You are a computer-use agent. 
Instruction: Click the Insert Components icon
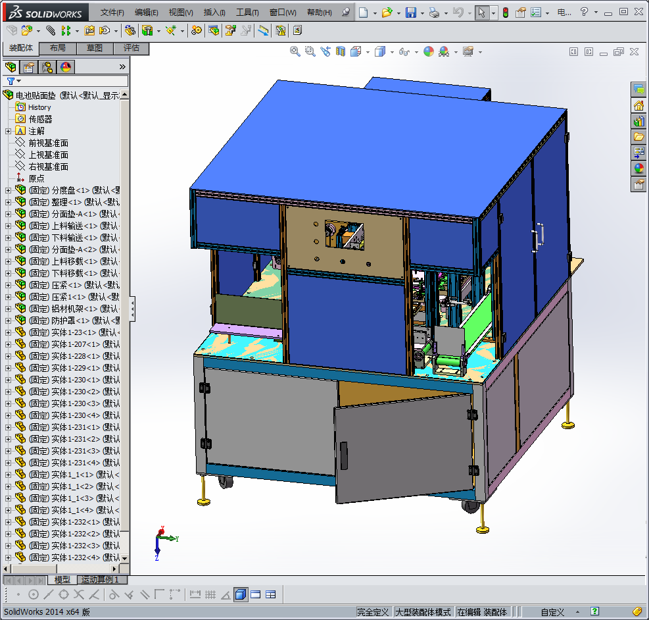pyautogui.click(x=26, y=30)
